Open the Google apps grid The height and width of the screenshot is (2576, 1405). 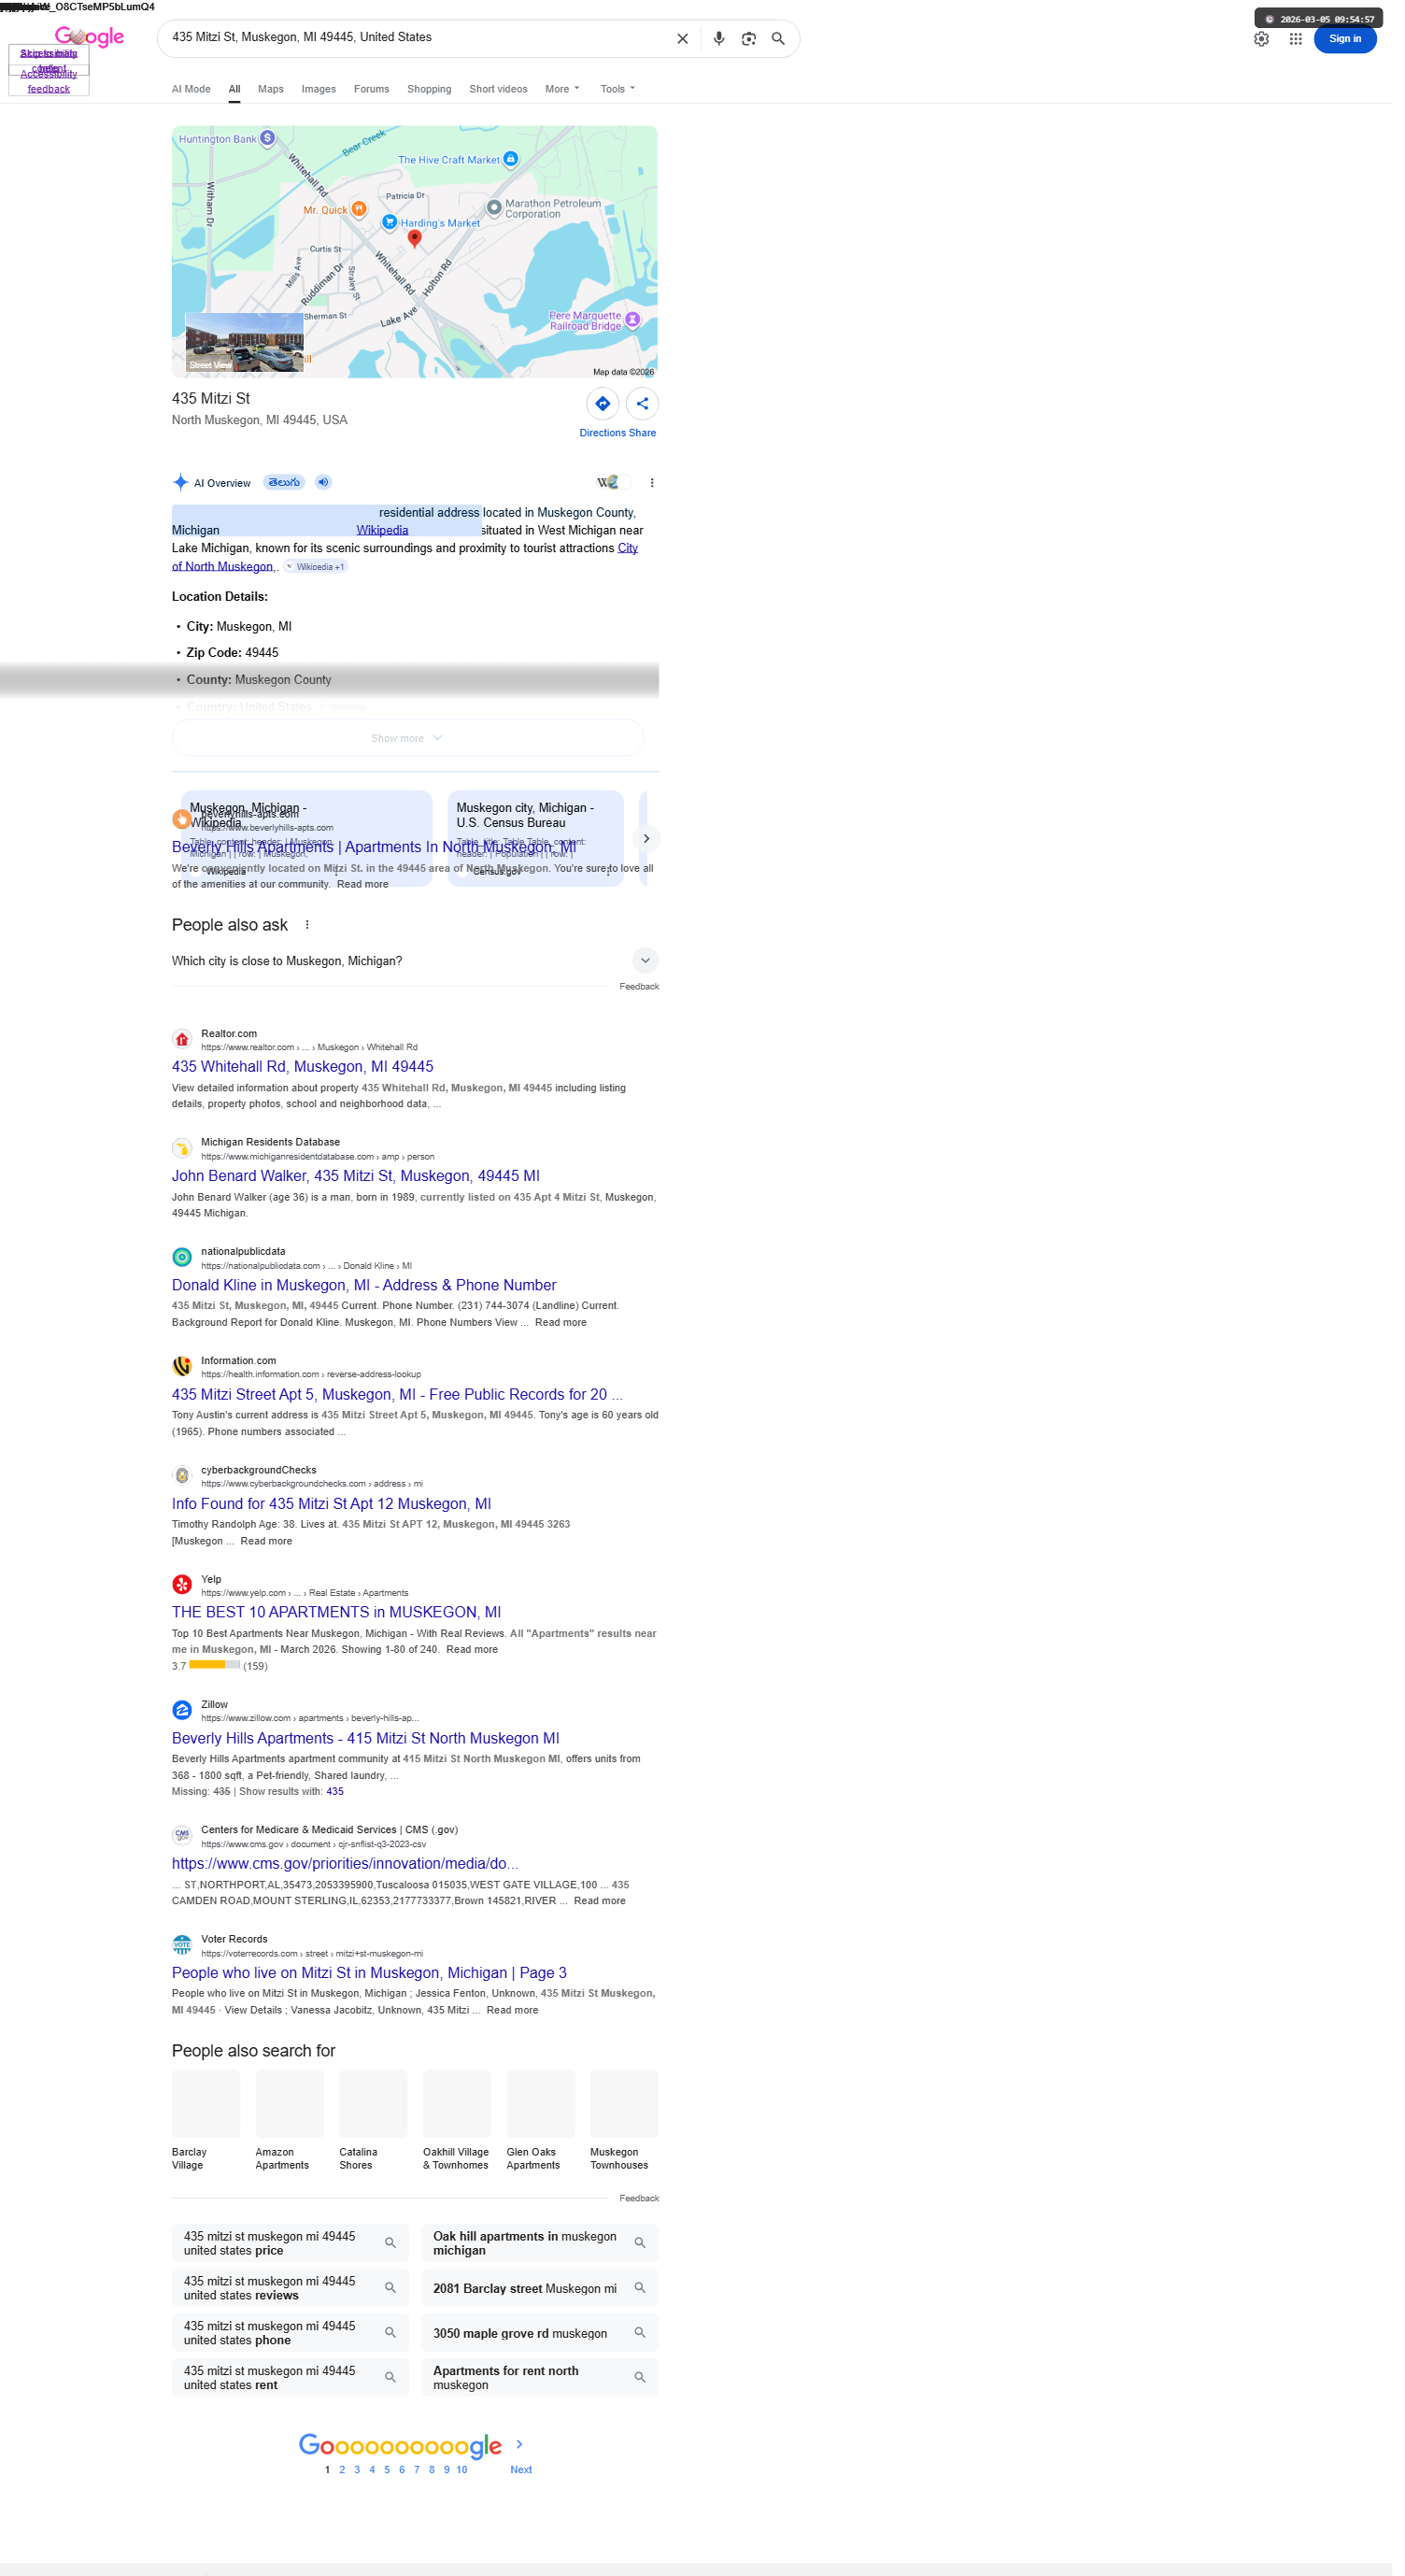pos(1295,39)
